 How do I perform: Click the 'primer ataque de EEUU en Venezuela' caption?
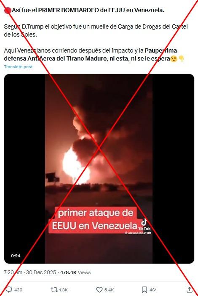pos(94,219)
